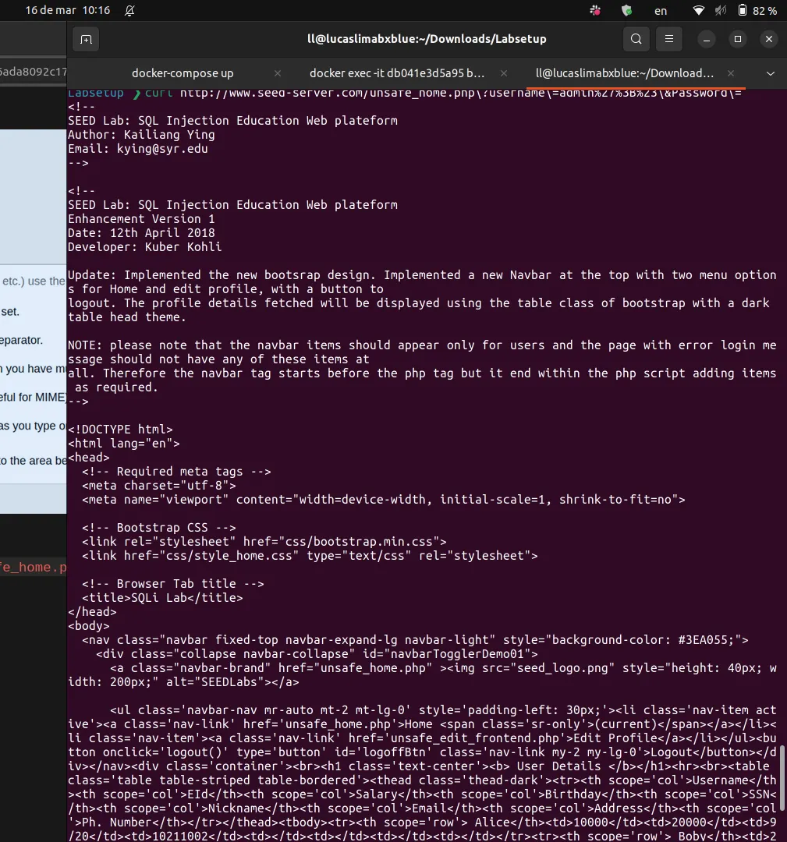Screen dimensions: 787x842
Task: Open a new terminal tab
Action: [x=86, y=39]
